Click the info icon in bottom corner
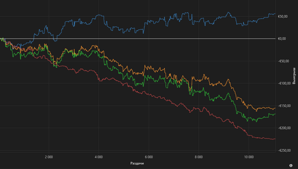This screenshot has width=298, height=169. coord(291,166)
